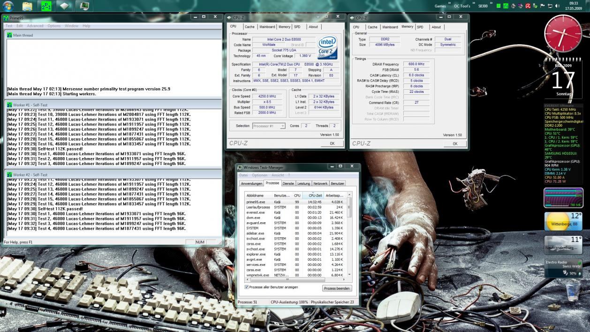Select the CPU-Z taskbar button
The height and width of the screenshot is (332, 590).
pyautogui.click(x=65, y=6)
